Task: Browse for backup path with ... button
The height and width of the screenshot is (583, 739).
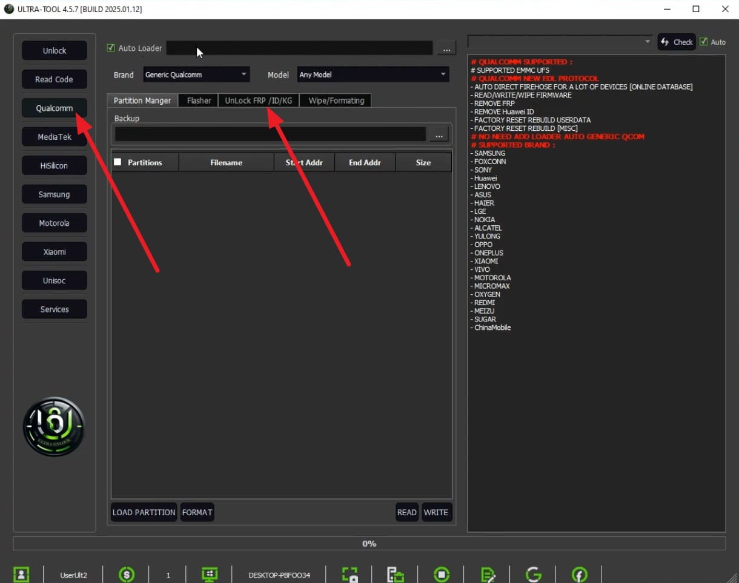Action: (x=439, y=134)
